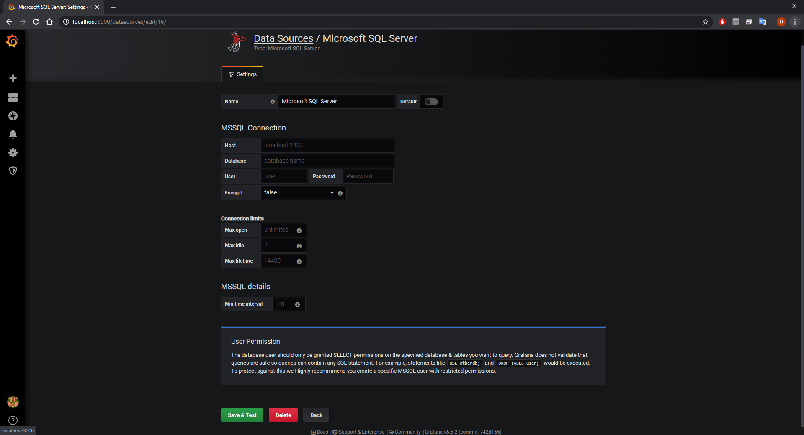Screen dimensions: 804x435
Task: Open the Server Admin shield icon
Action: coord(13,171)
